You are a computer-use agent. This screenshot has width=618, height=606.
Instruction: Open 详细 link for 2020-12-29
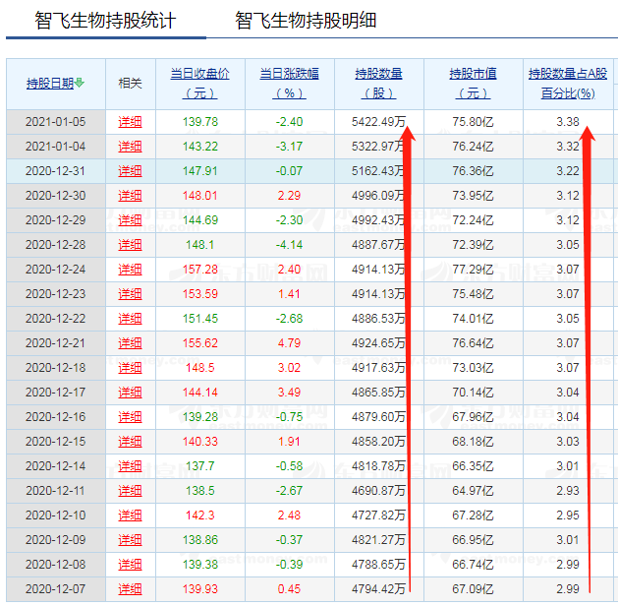[130, 220]
